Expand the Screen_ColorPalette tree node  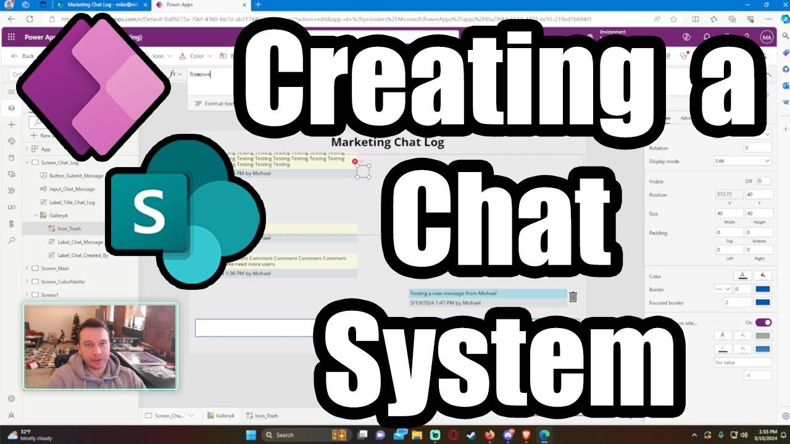point(27,282)
